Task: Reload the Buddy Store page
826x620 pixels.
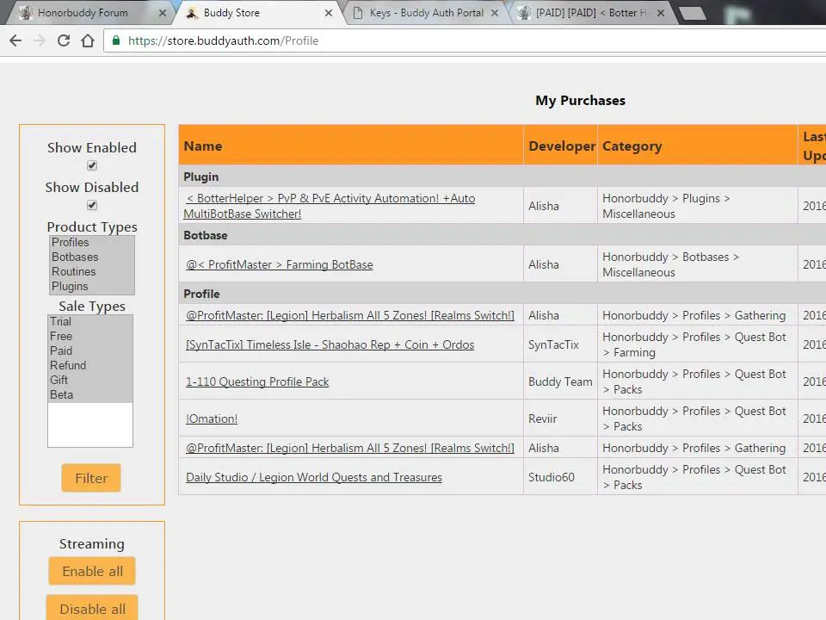Action: [x=64, y=40]
